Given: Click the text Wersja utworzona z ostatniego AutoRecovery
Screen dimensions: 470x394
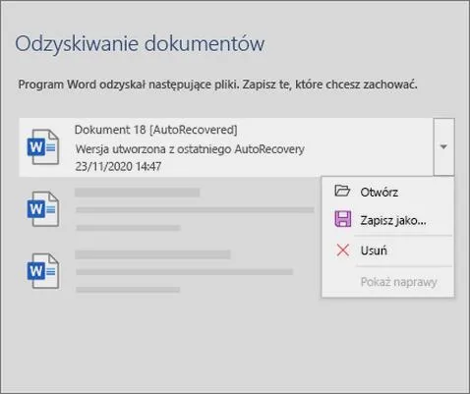Looking at the screenshot, I should tap(190, 149).
